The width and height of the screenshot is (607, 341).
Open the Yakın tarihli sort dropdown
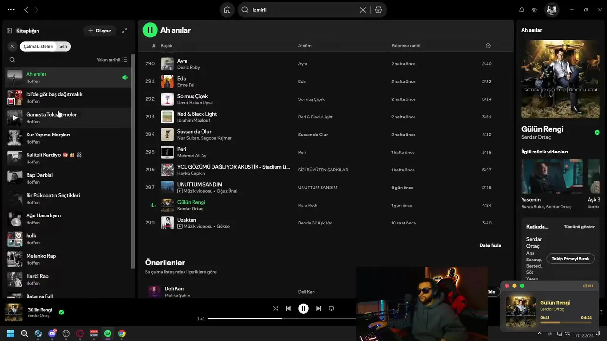point(112,60)
